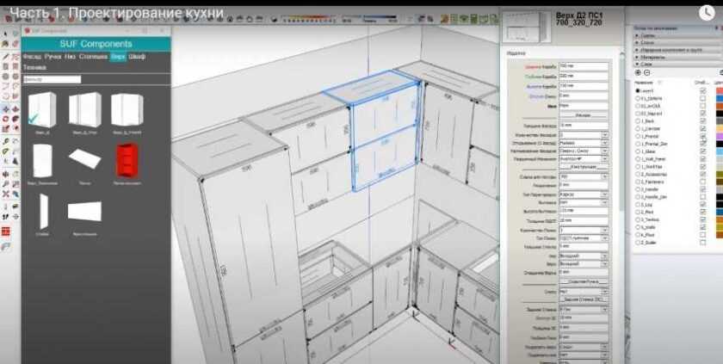Click the first upper cabinet thumbnail with checkmark

[41, 109]
